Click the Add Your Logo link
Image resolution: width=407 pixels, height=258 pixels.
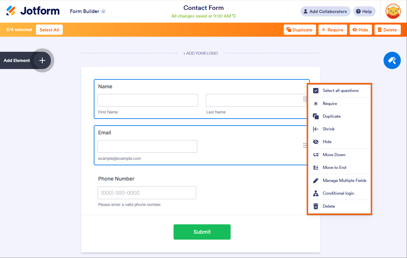click(200, 53)
